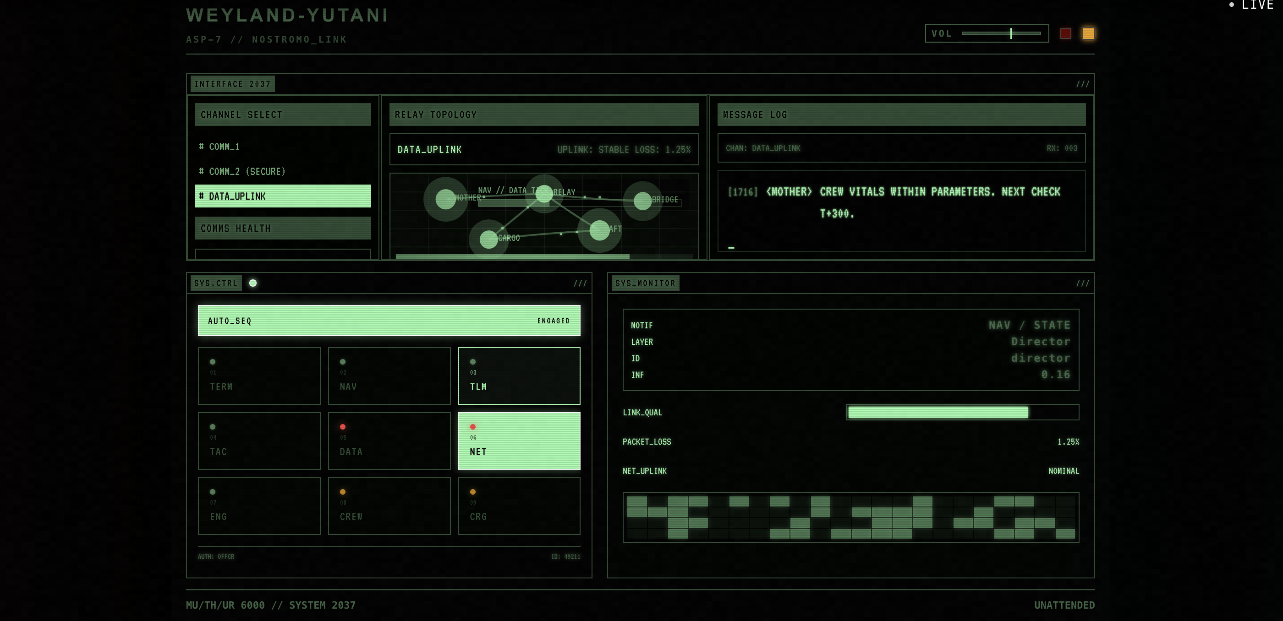The height and width of the screenshot is (621, 1283).
Task: Collapse SYS.CTRL panel via slashes handle
Action: point(580,283)
